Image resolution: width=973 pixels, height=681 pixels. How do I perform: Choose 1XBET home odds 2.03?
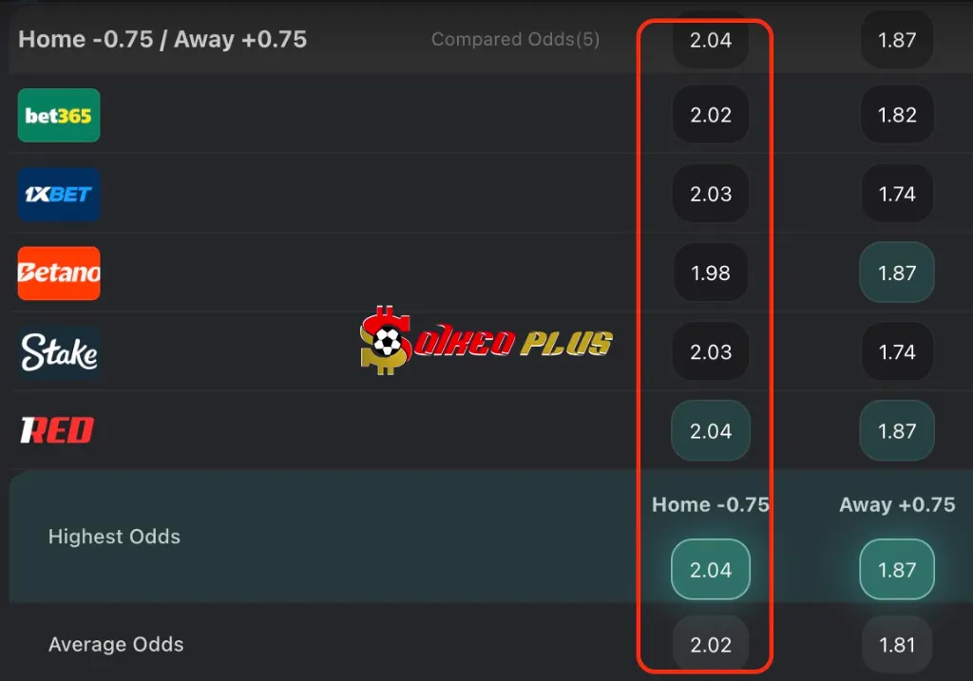pos(711,194)
